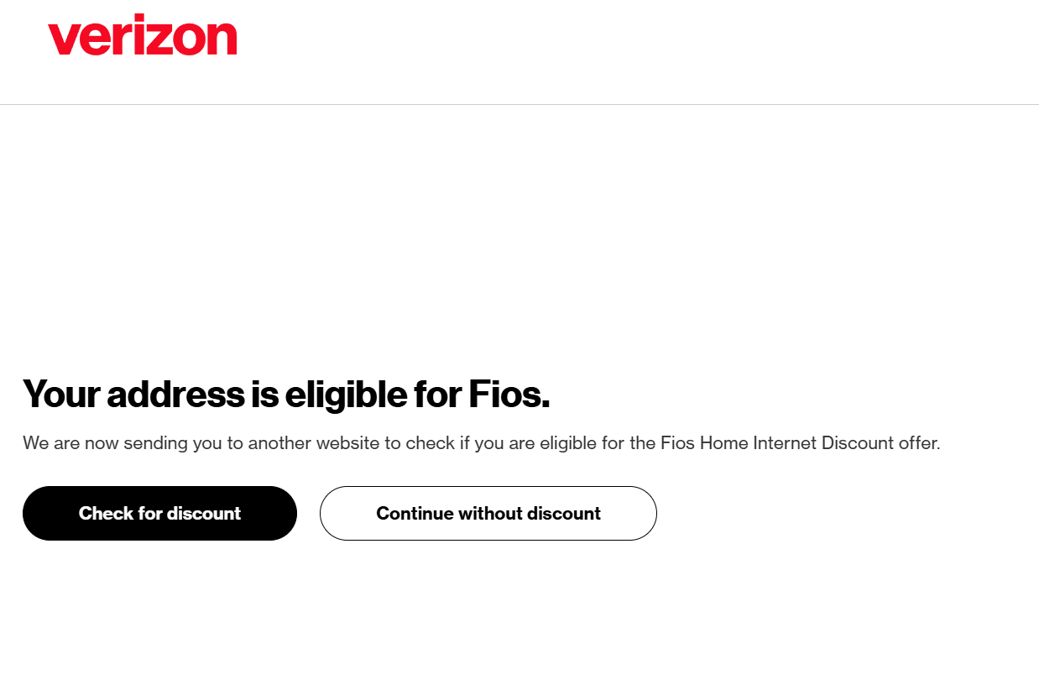
Task: Click the letter 'v' of Verizon logo
Action: 63,39
